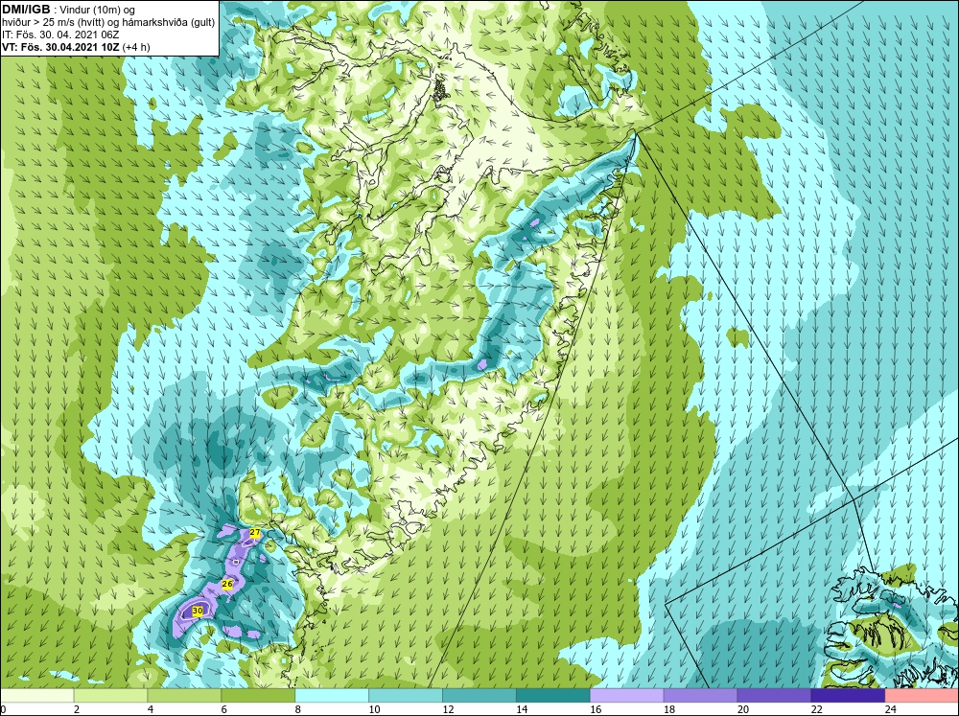Click the legend scale number 24
This screenshot has width=959, height=716.
(x=891, y=709)
